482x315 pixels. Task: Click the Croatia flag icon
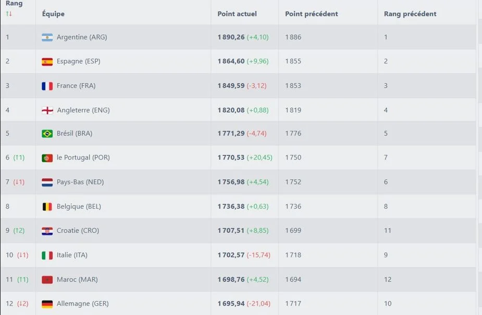(47, 231)
